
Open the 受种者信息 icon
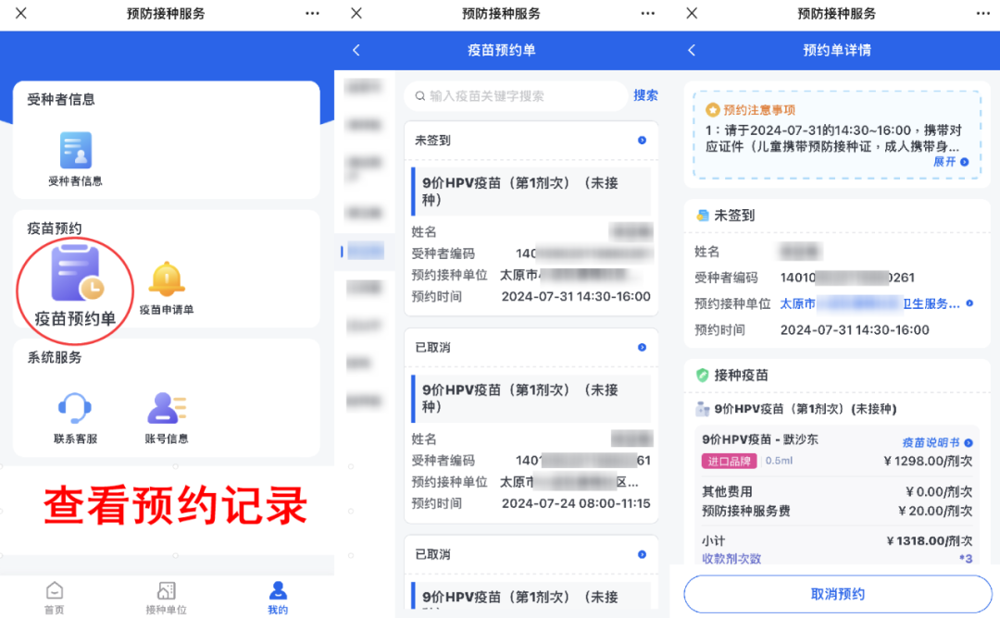(x=75, y=151)
